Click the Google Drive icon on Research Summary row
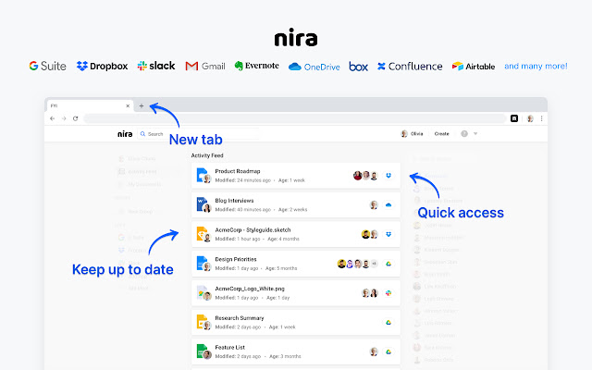 pyautogui.click(x=388, y=323)
